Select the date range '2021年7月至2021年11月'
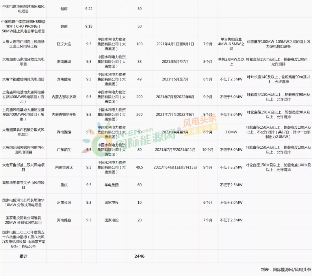Viewport: 312px width, 276px height. point(175,150)
